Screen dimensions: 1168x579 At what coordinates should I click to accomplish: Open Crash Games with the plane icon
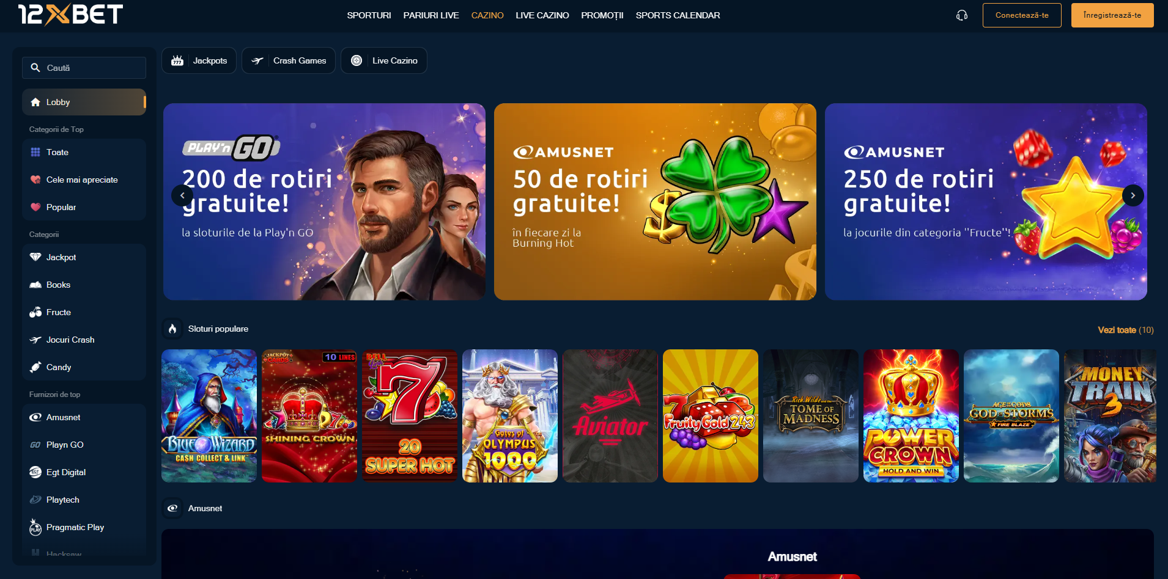pos(289,60)
